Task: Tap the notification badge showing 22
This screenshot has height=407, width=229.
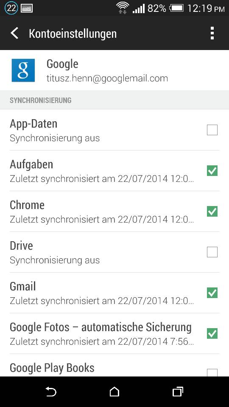Action: pos(11,8)
